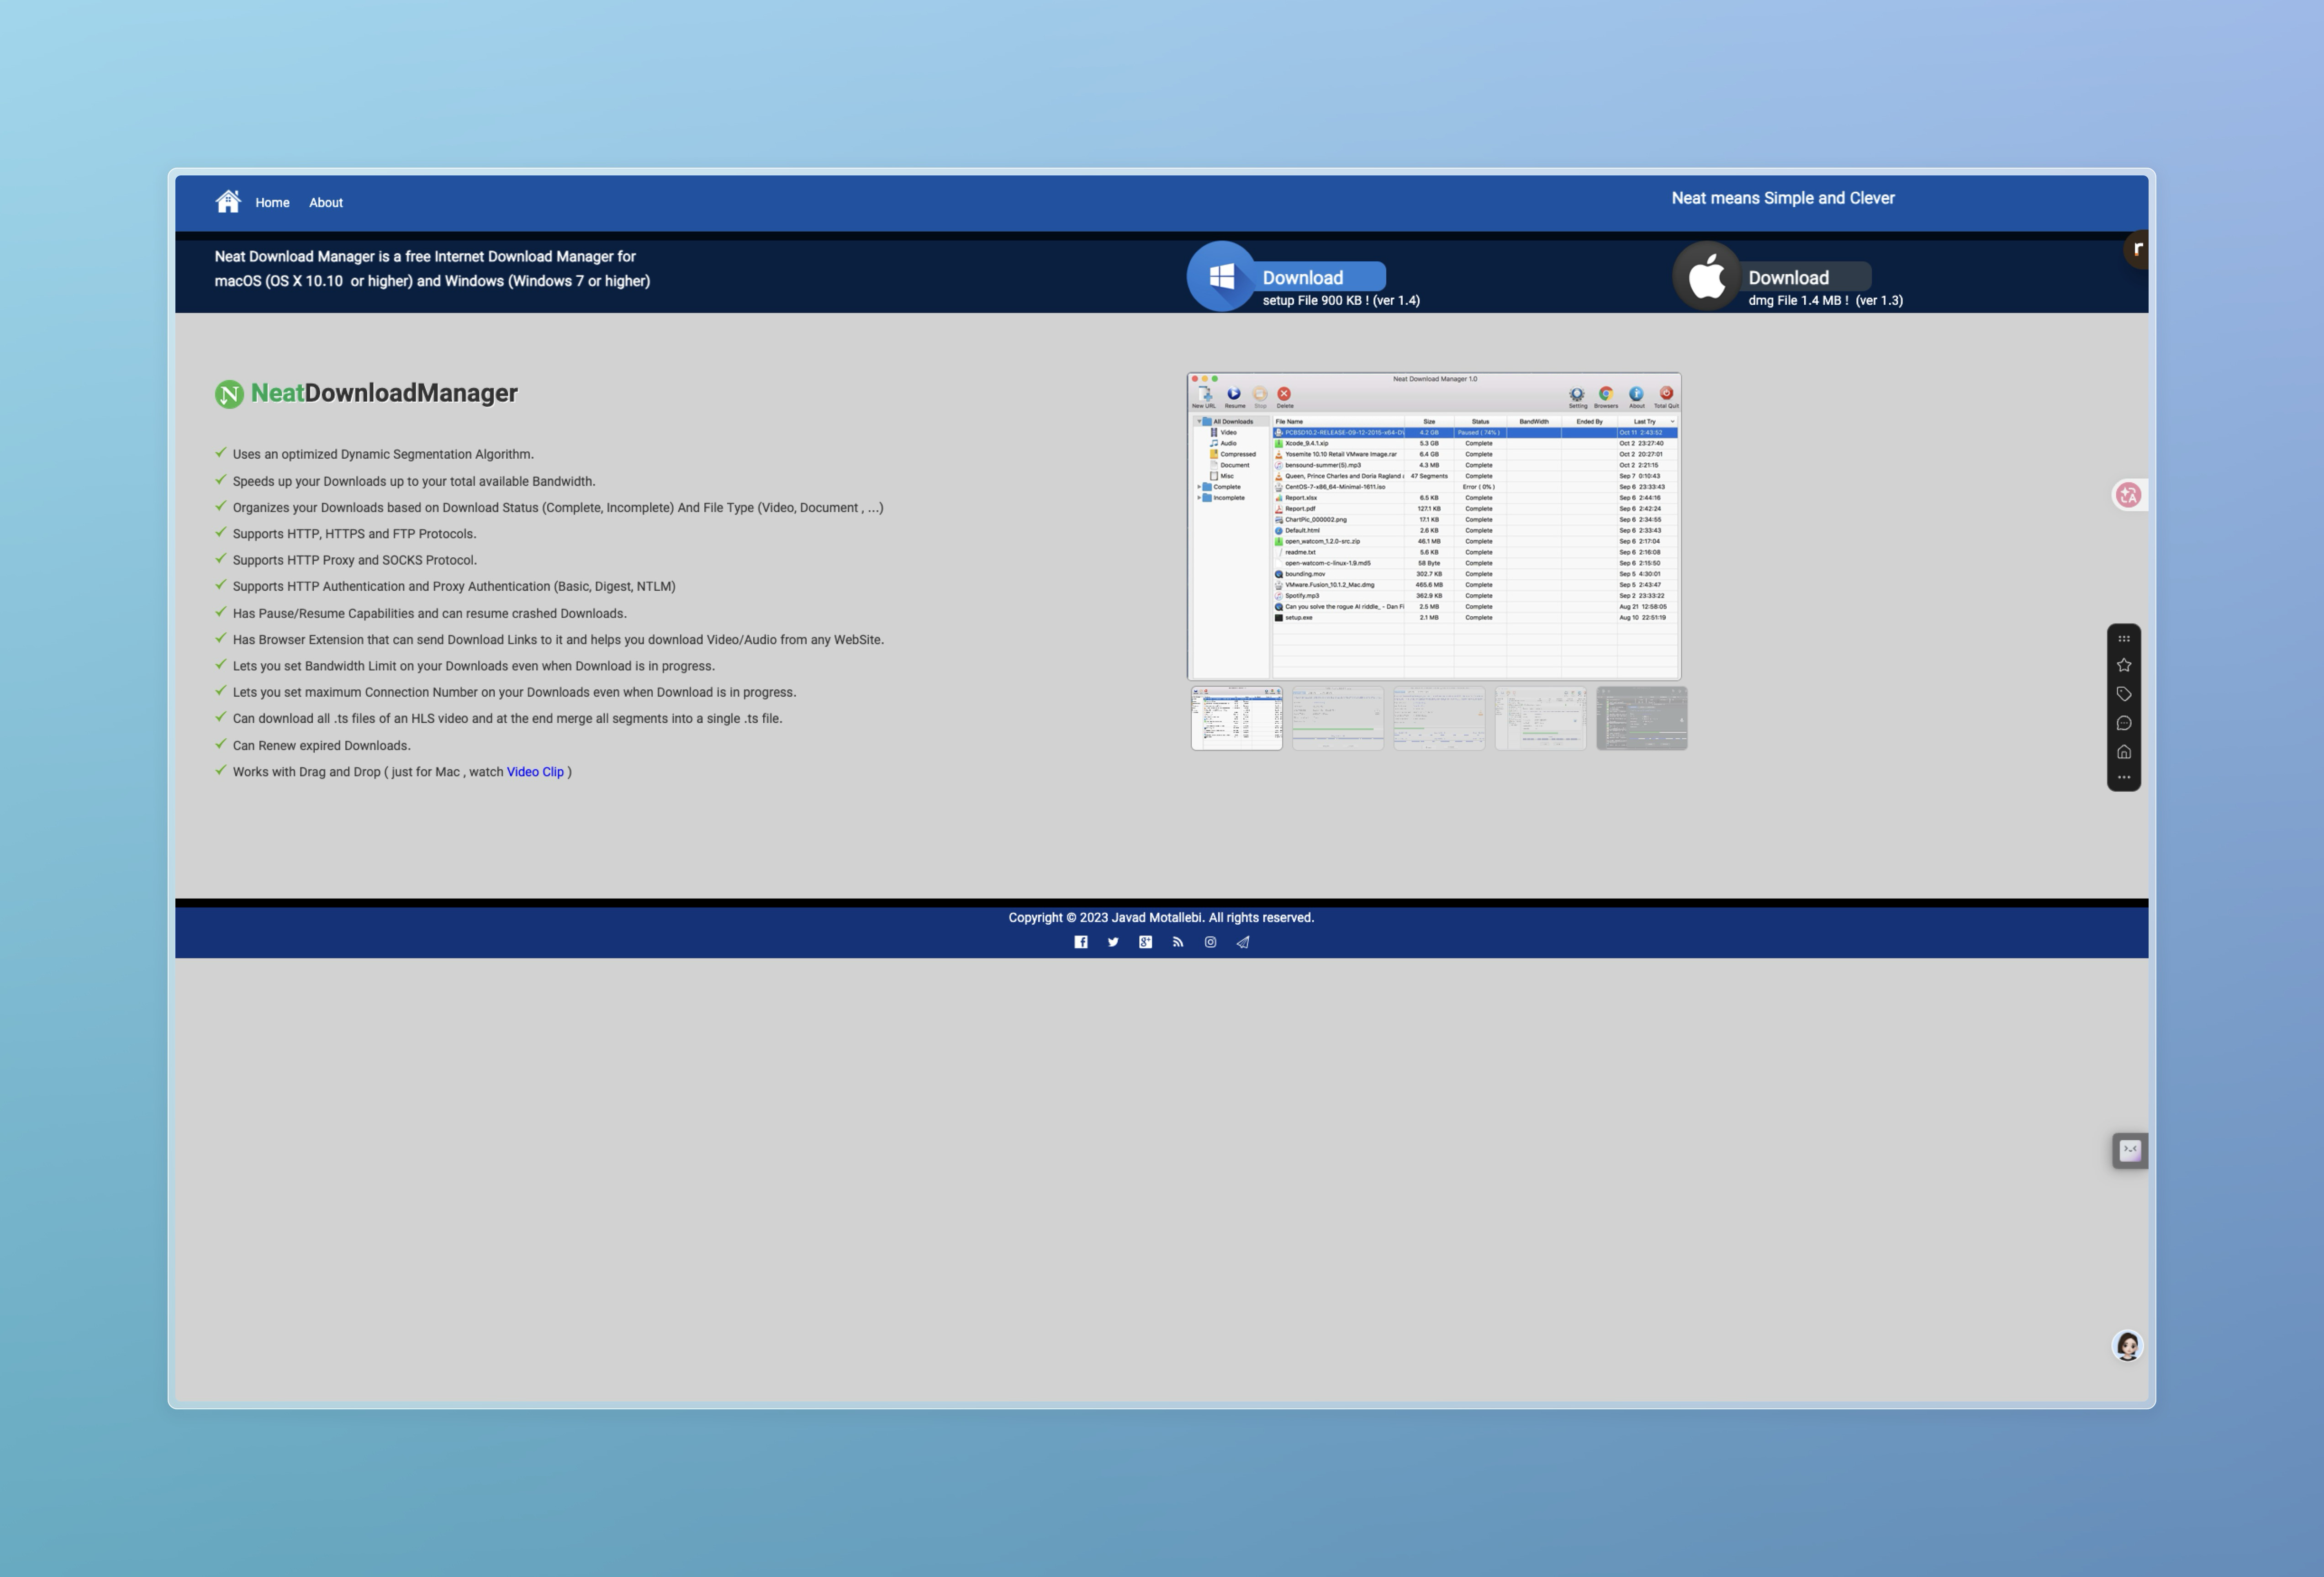Click the three-dots more icon in sidebar
This screenshot has width=2324, height=1577.
pyautogui.click(x=2124, y=777)
